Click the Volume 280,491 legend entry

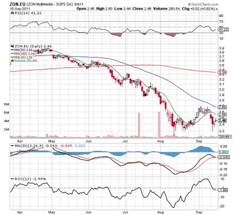[26, 61]
